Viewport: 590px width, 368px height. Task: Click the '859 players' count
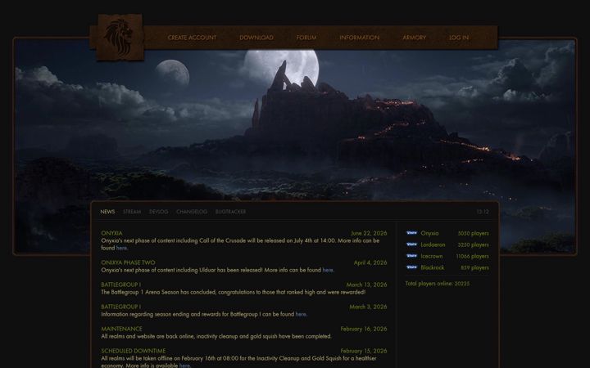tap(474, 267)
